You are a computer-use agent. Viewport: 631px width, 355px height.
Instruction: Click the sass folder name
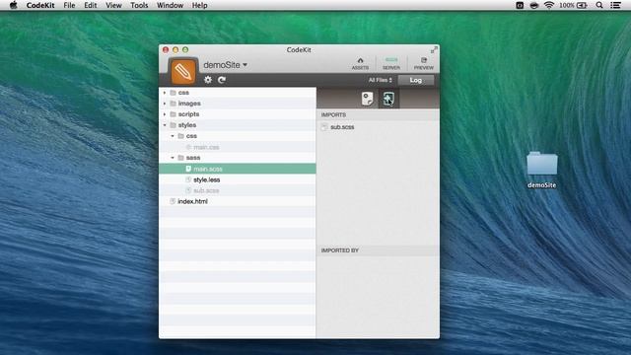click(x=193, y=158)
